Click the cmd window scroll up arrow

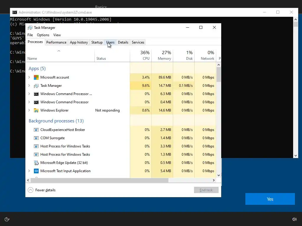point(296,19)
